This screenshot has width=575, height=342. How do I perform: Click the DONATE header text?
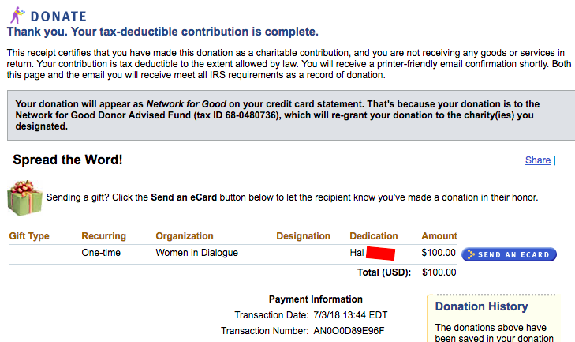click(58, 16)
